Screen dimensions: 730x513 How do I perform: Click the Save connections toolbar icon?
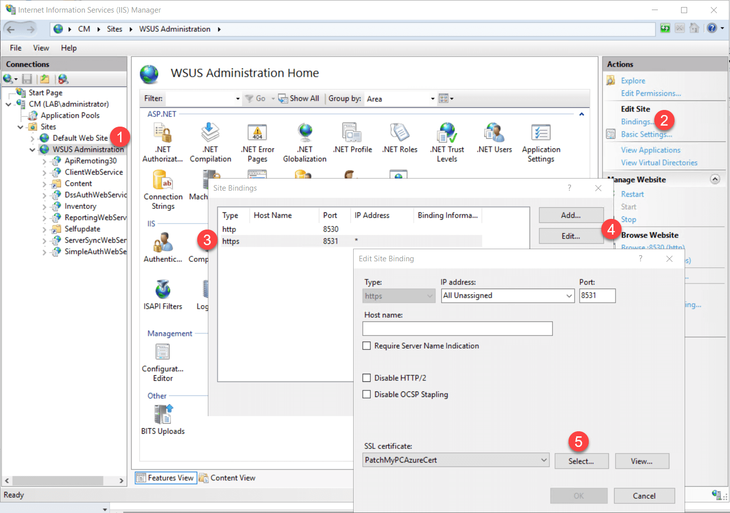coord(27,79)
